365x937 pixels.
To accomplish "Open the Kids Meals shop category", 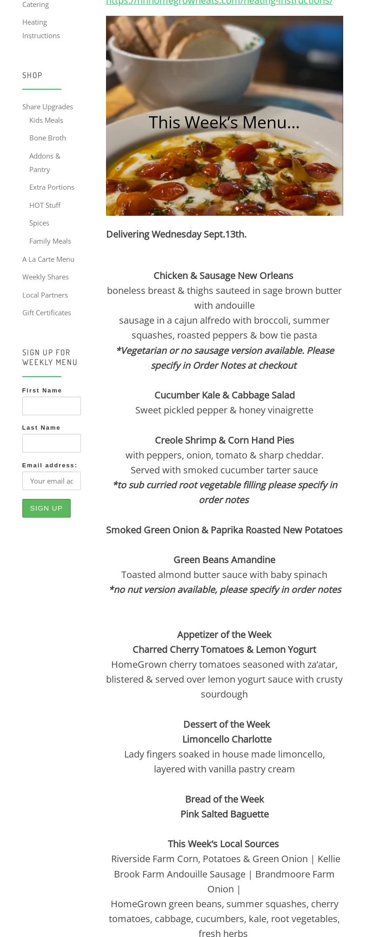I will [x=46, y=120].
